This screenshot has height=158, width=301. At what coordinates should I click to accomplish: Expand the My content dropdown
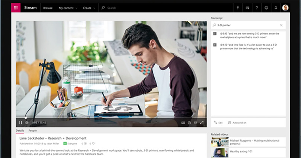[68, 8]
